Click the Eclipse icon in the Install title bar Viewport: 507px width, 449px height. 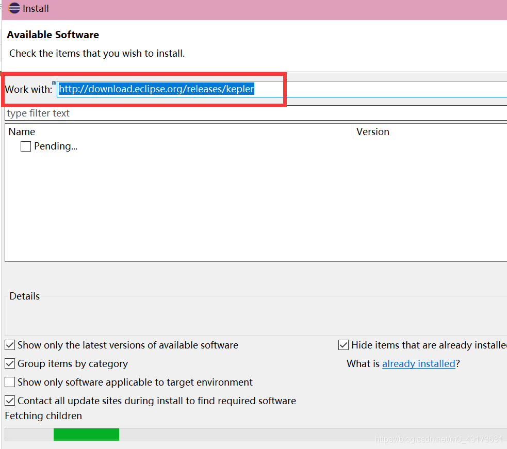tap(14, 8)
